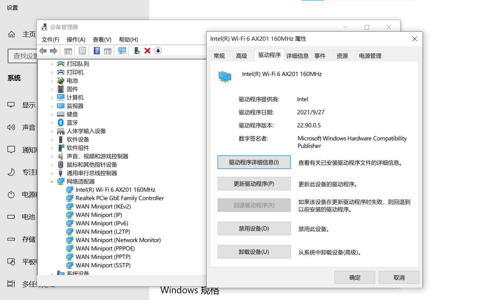The width and height of the screenshot is (487, 300).
Task: Click the Notifications icon in Settings sidebar
Action: pos(11,150)
